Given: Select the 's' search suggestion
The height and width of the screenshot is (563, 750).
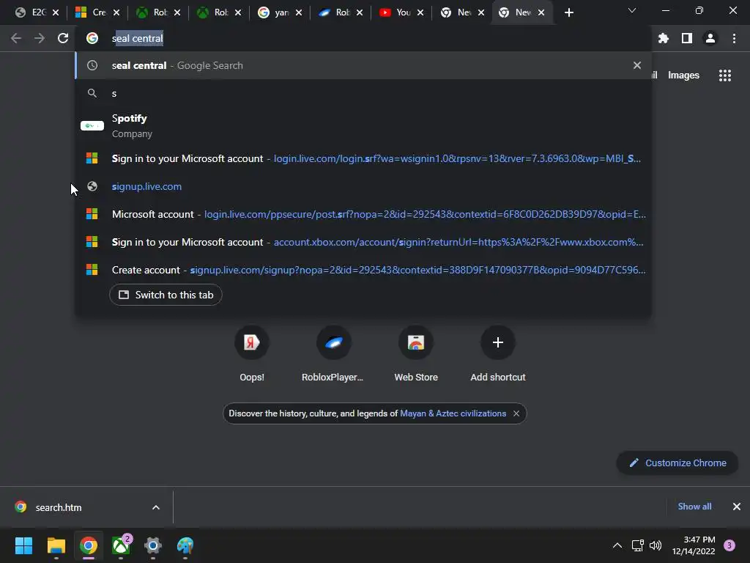Looking at the screenshot, I should coord(363,93).
